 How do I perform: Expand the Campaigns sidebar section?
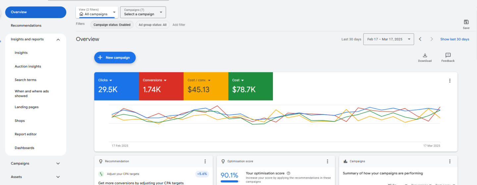(58, 163)
